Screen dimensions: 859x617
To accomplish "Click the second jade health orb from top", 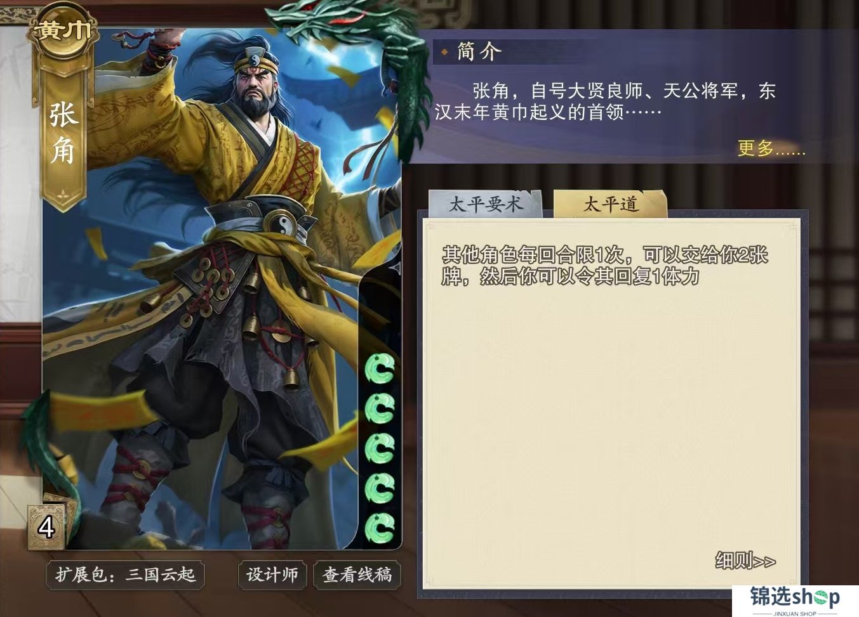I will click(x=380, y=408).
